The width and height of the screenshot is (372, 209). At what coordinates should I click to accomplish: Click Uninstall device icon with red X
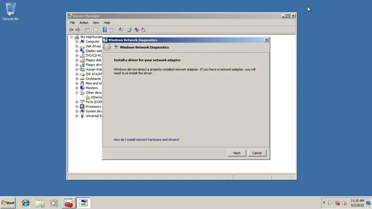coord(136,30)
